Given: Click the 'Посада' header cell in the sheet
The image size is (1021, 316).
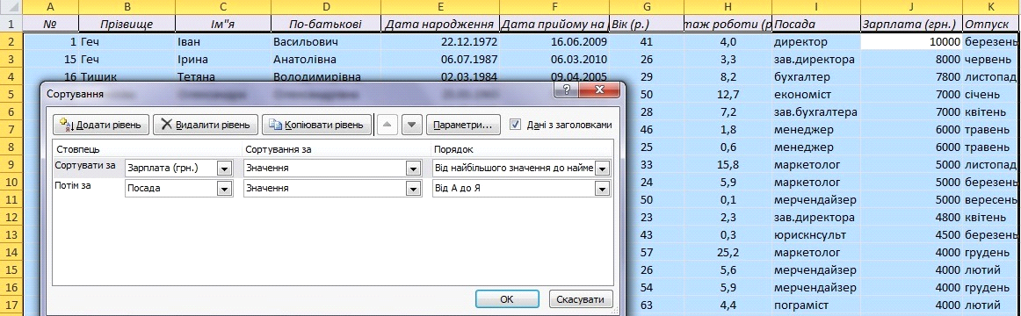Looking at the screenshot, I should pos(816,24).
